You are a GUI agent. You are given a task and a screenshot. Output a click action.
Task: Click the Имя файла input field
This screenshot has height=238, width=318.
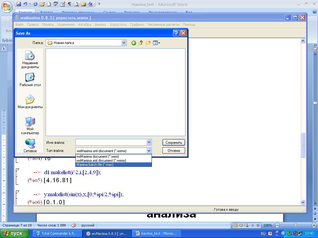[111, 142]
